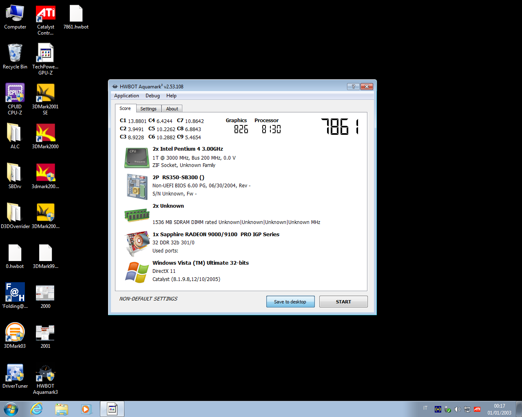Click 2x Intel Pentium 4 3.00GHz text
The height and width of the screenshot is (417, 522).
[188, 149]
